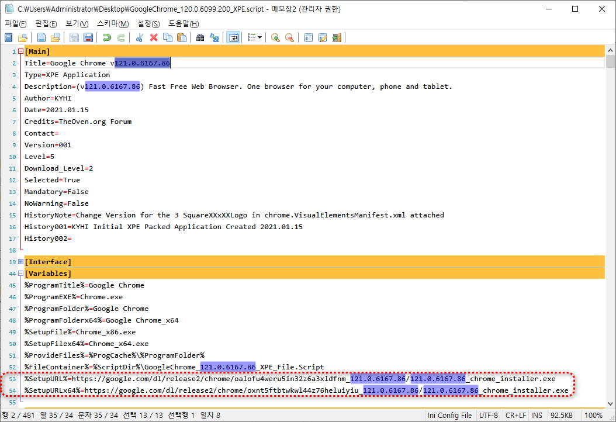Open the 편집(E) menu
This screenshot has height=422, width=616.
click(46, 23)
